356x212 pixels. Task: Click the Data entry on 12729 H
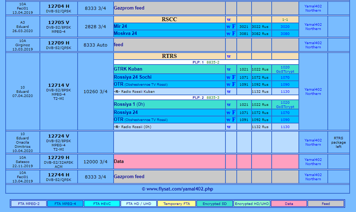click(119, 162)
